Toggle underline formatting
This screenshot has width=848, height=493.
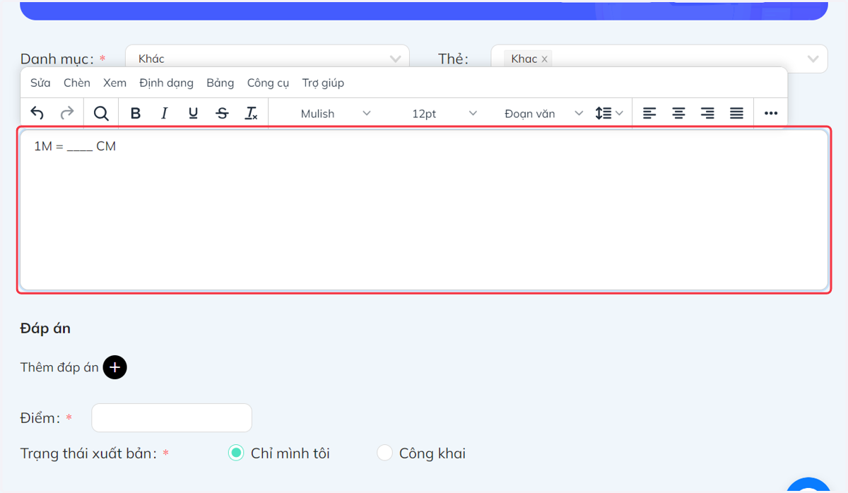coord(194,113)
